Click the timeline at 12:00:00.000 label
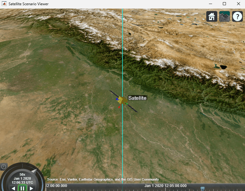 56,186
